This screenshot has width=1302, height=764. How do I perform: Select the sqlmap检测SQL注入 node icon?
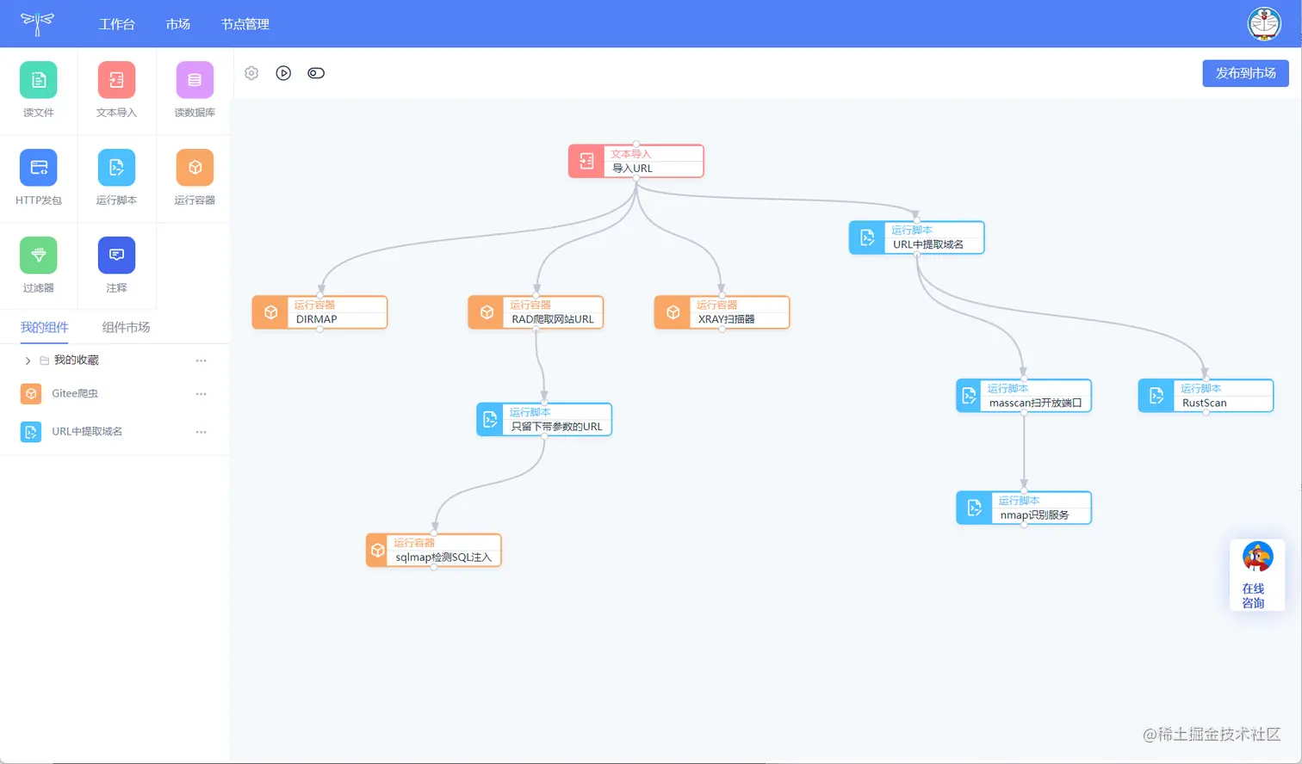point(377,551)
